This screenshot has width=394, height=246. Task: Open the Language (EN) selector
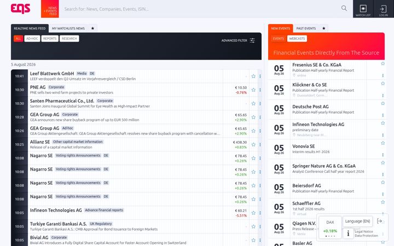[x=357, y=221]
